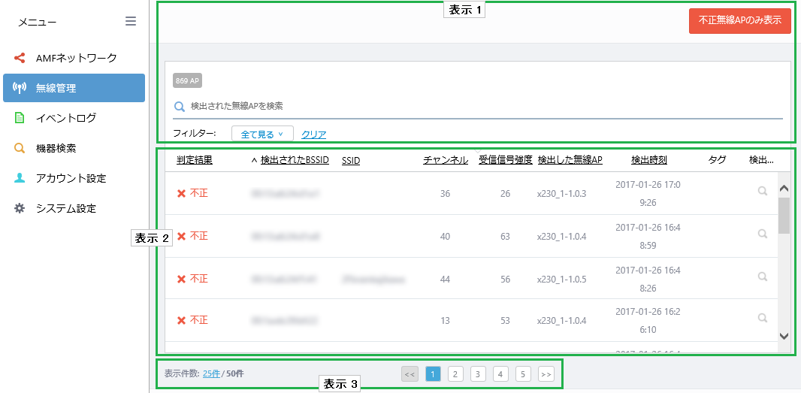The width and height of the screenshot is (801, 393).
Task: Open detail magnifier for channel 40 row
Action: [763, 234]
